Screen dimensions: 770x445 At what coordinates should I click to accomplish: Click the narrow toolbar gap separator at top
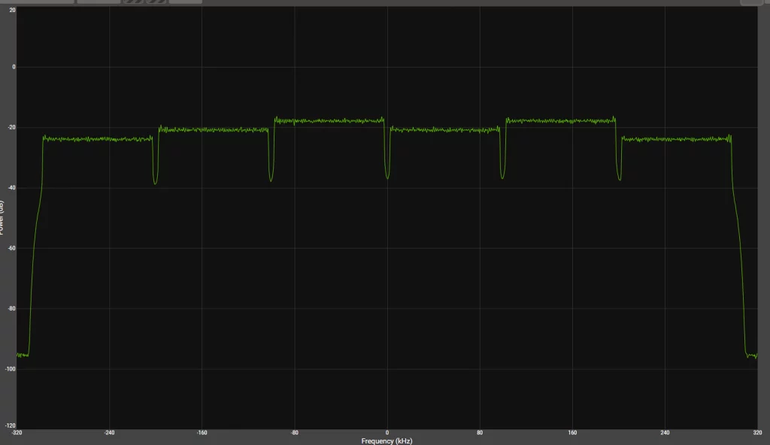75,3
